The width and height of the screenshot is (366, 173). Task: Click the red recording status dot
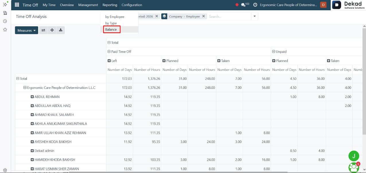(x=237, y=5)
